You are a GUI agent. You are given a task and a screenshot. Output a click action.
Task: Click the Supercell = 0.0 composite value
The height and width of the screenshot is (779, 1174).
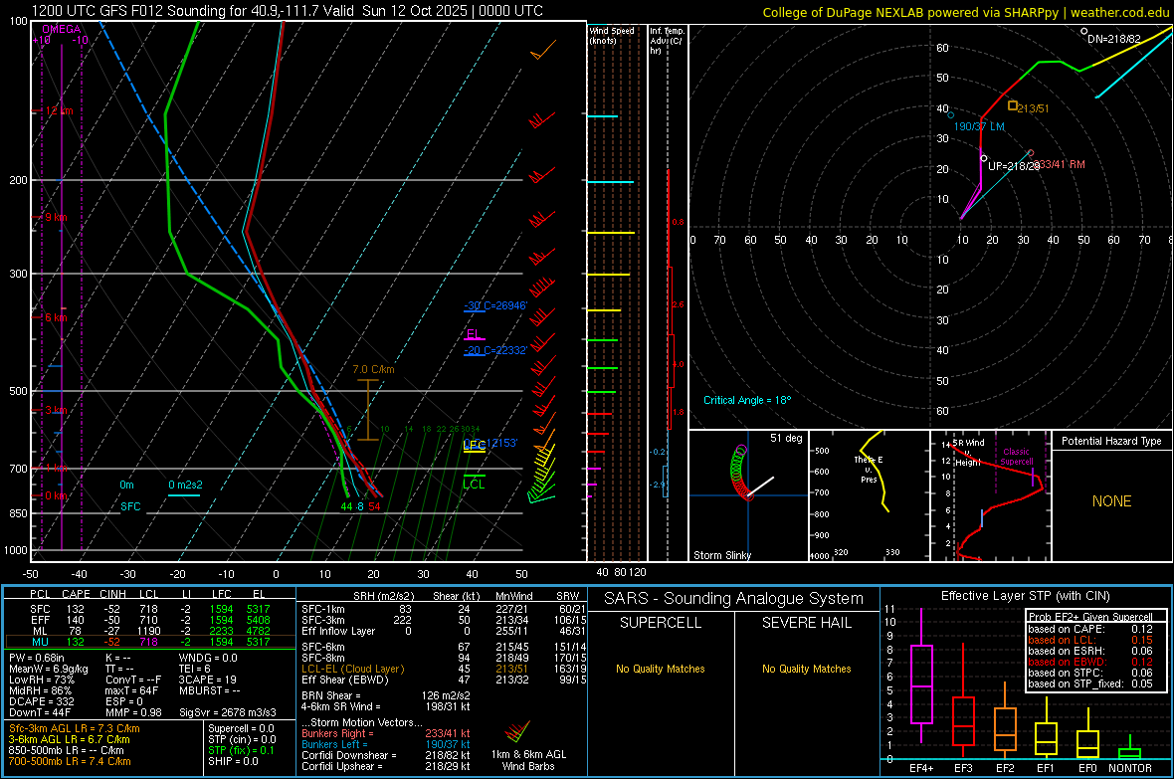click(241, 728)
